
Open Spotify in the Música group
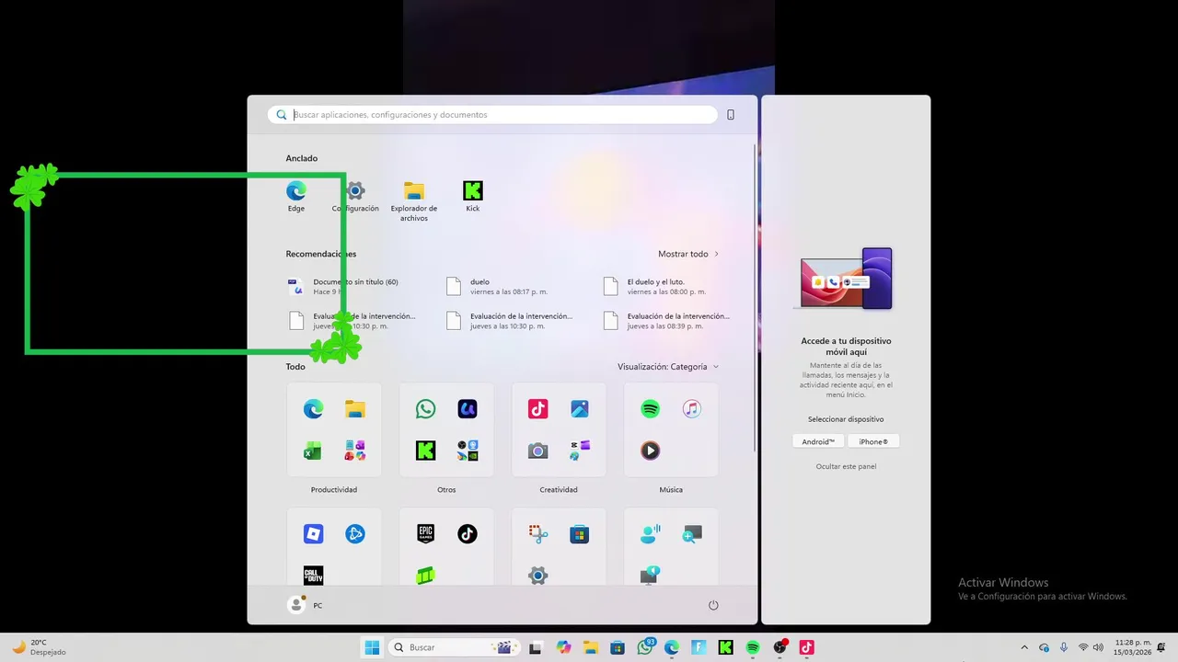coord(650,409)
